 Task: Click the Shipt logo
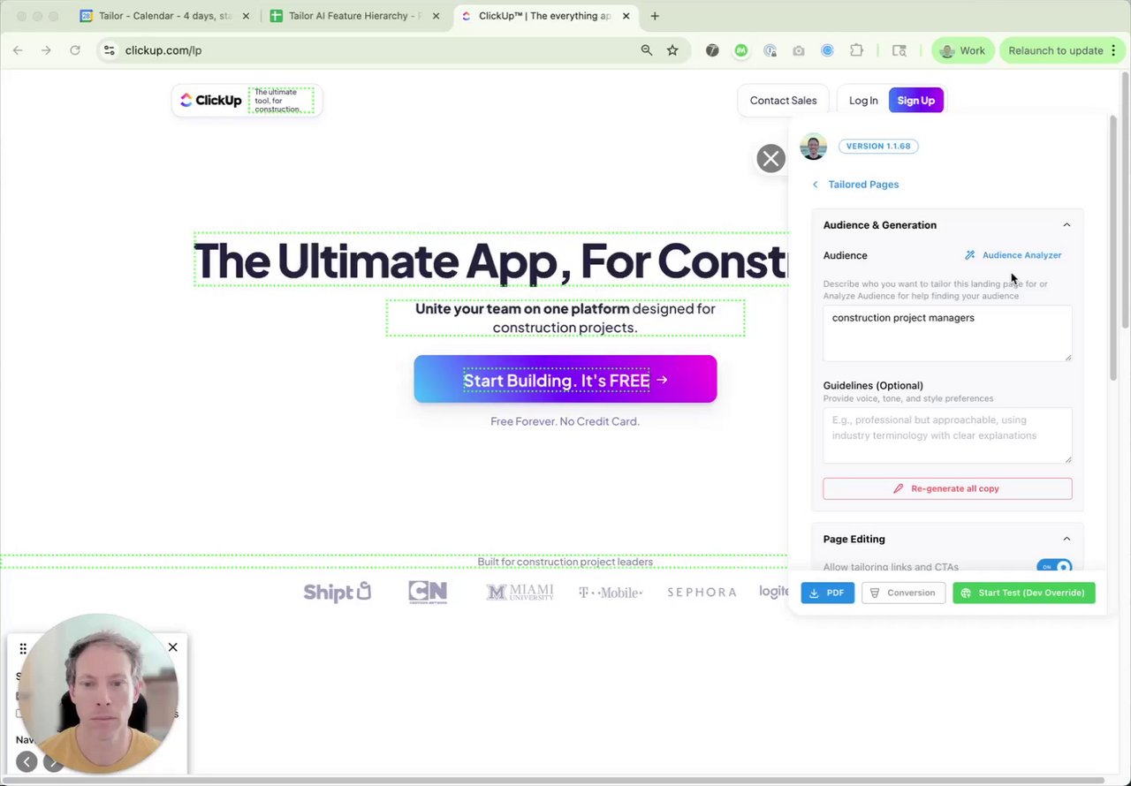[x=337, y=592]
